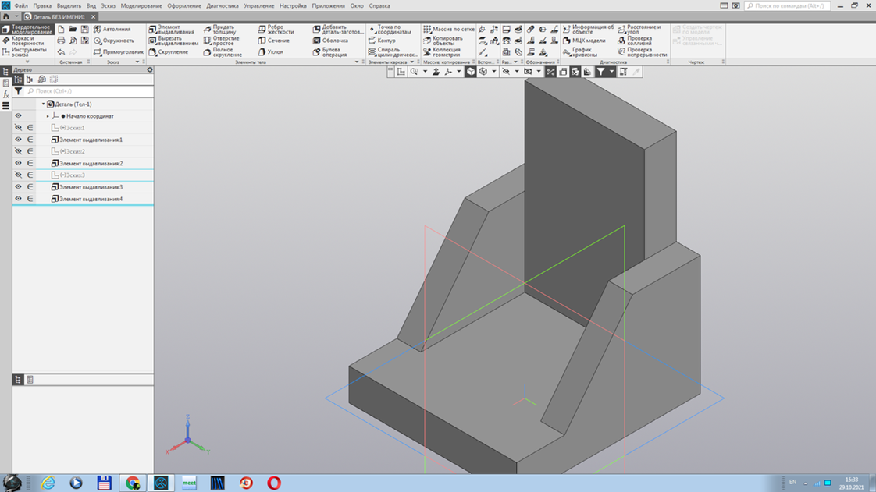
Task: Click Копировать объекты tool
Action: [443, 41]
